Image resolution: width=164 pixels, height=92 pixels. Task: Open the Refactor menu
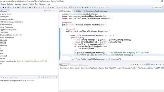(10, 4)
